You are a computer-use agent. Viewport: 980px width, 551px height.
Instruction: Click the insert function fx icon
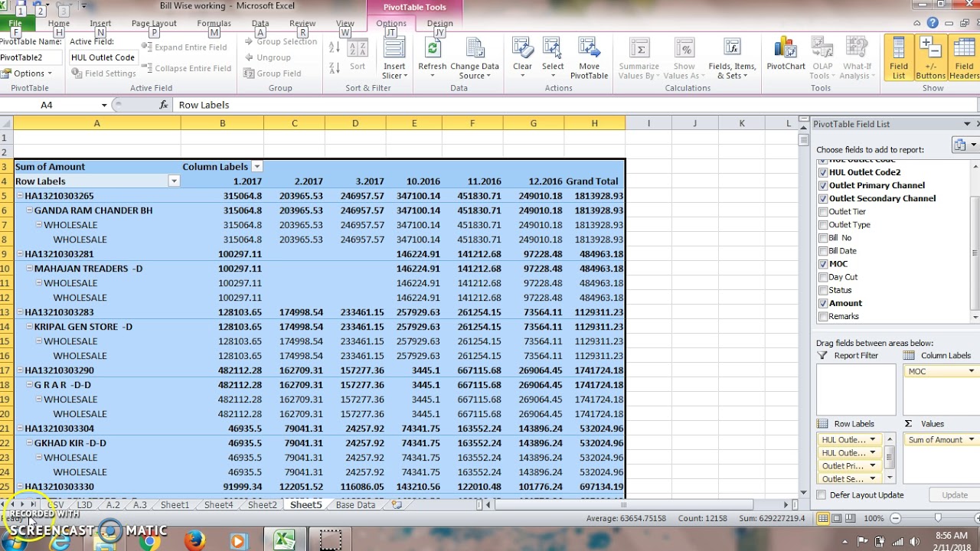(164, 105)
